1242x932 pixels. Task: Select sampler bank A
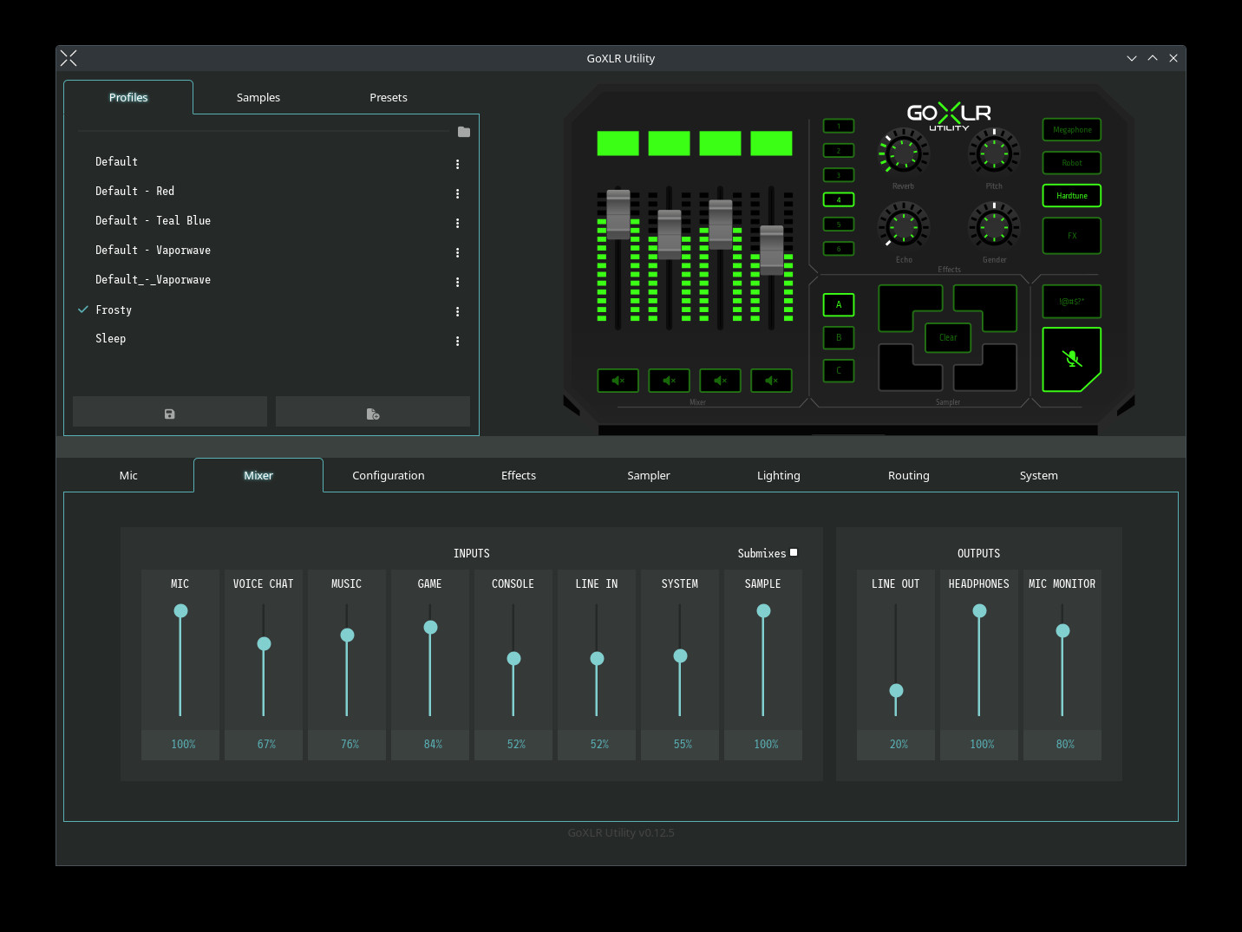click(x=839, y=305)
